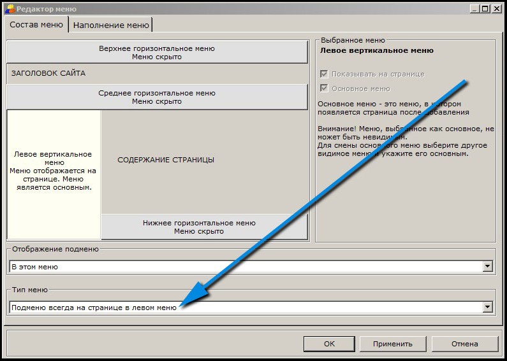Click the 'В этом меню' combo box field
The image size is (507, 361).
click(x=245, y=267)
